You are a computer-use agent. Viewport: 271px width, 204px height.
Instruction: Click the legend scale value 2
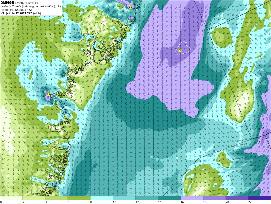pos(23,202)
